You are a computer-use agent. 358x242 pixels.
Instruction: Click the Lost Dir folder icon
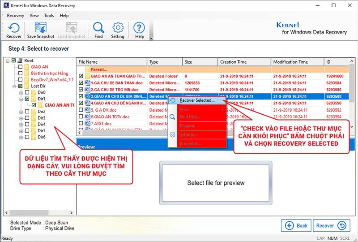27,86
